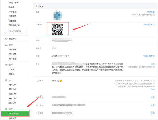Go to 菜单分析
The width and height of the screenshot is (158, 120).
(x=12, y=94)
